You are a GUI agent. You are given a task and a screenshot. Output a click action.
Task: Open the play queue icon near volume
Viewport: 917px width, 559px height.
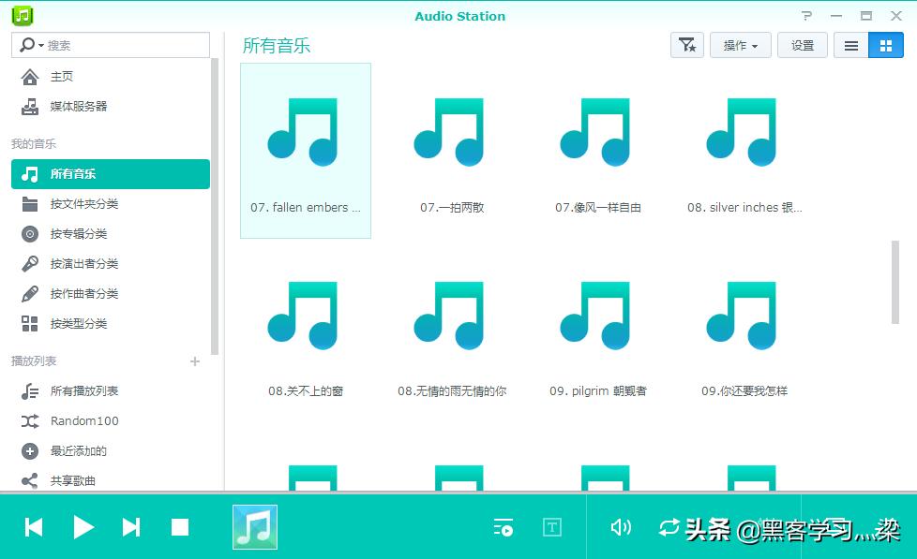point(504,527)
